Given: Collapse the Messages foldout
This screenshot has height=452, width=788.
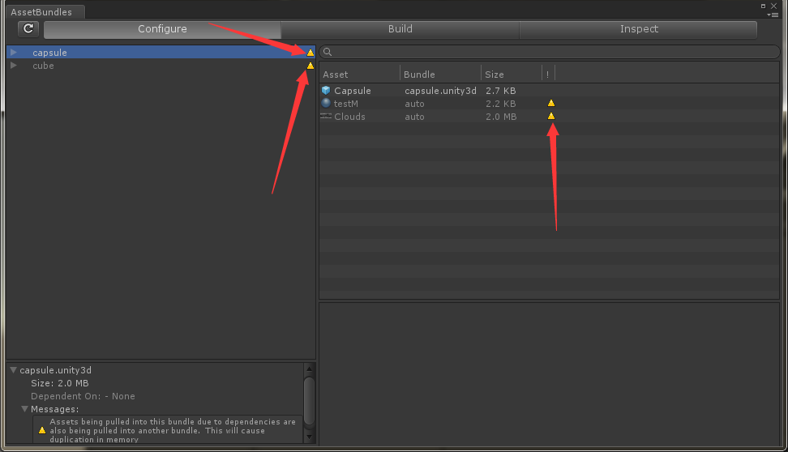Looking at the screenshot, I should (x=25, y=409).
